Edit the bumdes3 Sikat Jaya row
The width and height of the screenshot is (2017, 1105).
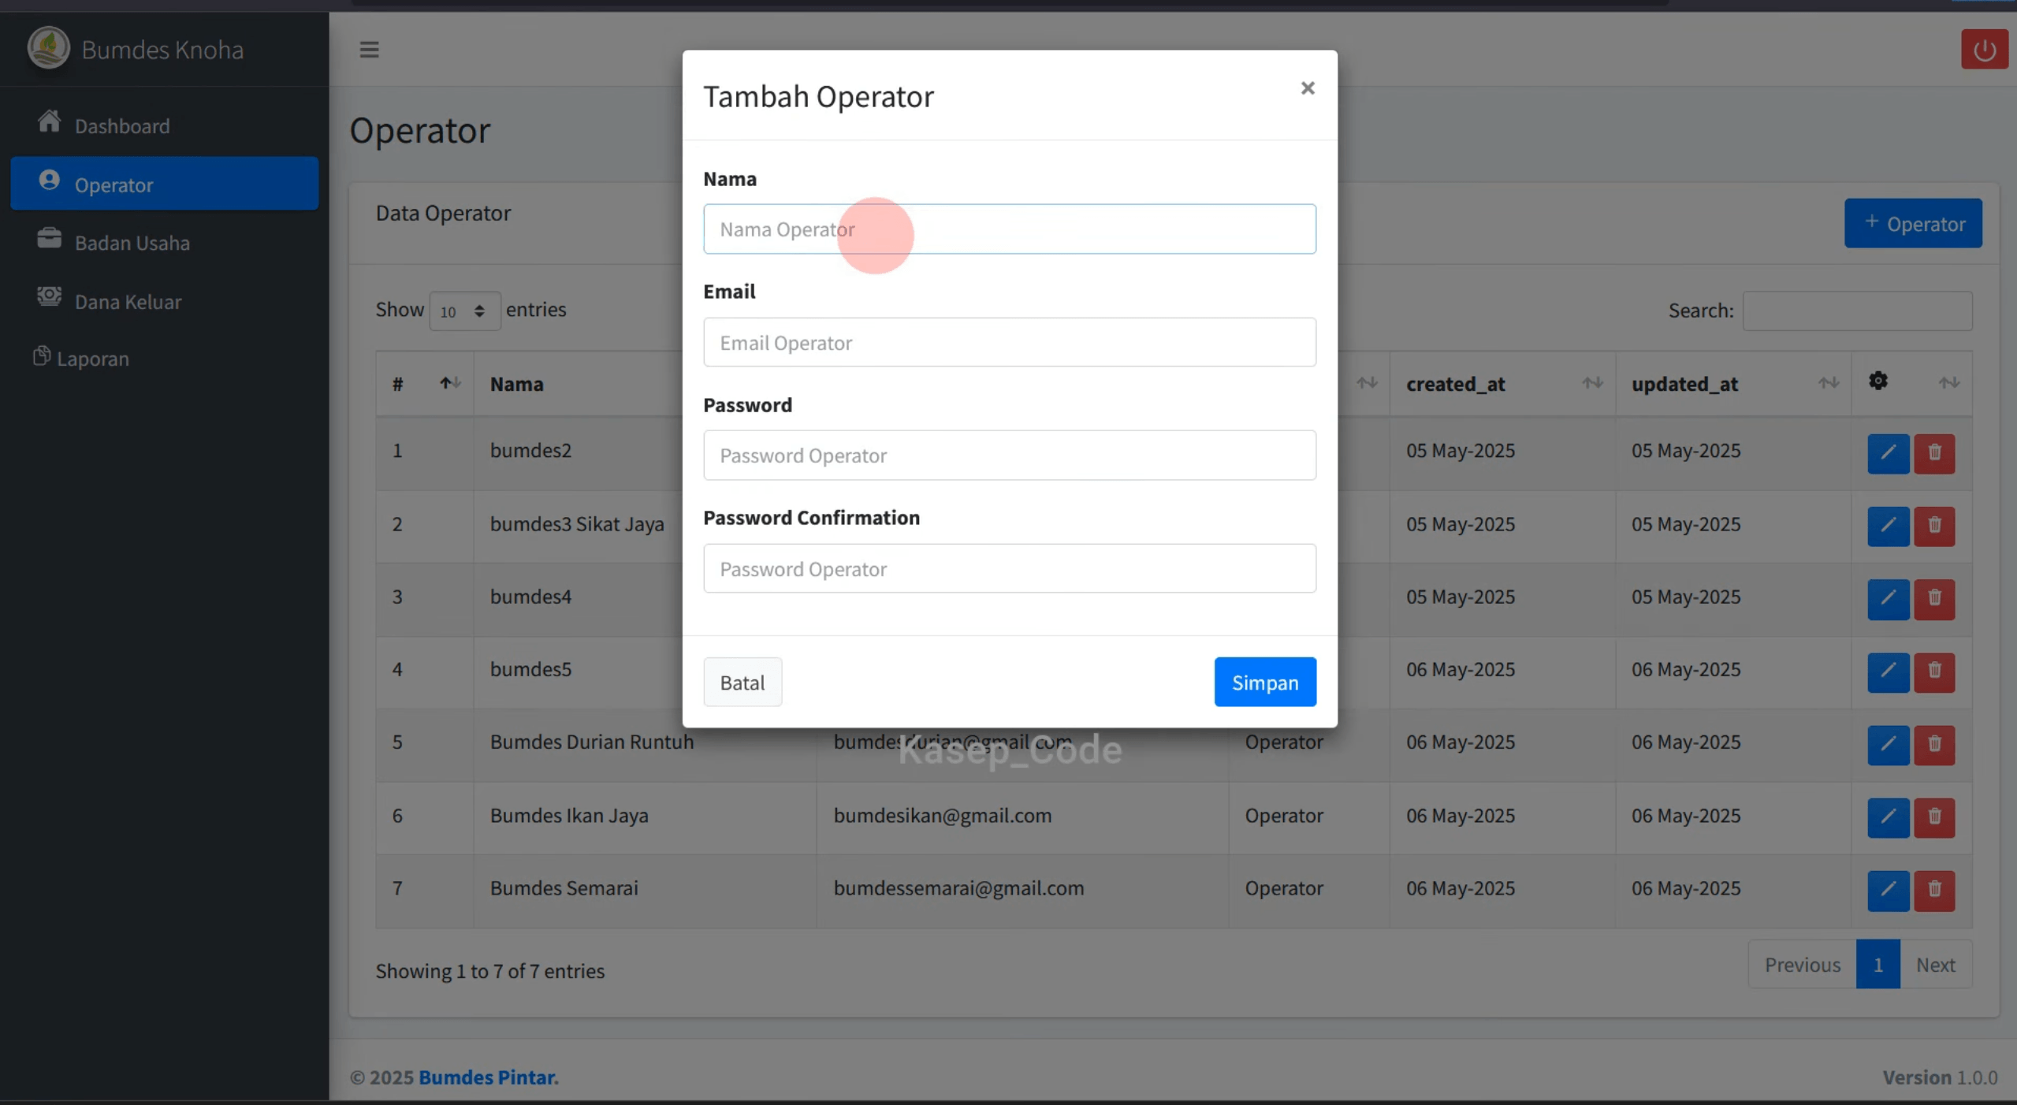(1888, 526)
